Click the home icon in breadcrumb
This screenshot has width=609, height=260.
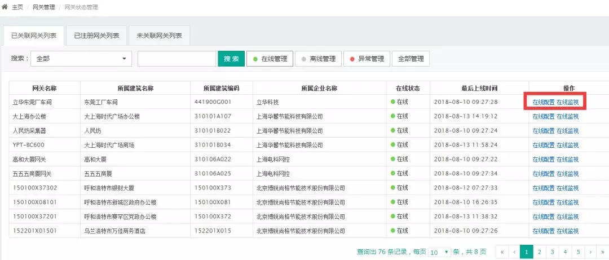click(x=5, y=7)
